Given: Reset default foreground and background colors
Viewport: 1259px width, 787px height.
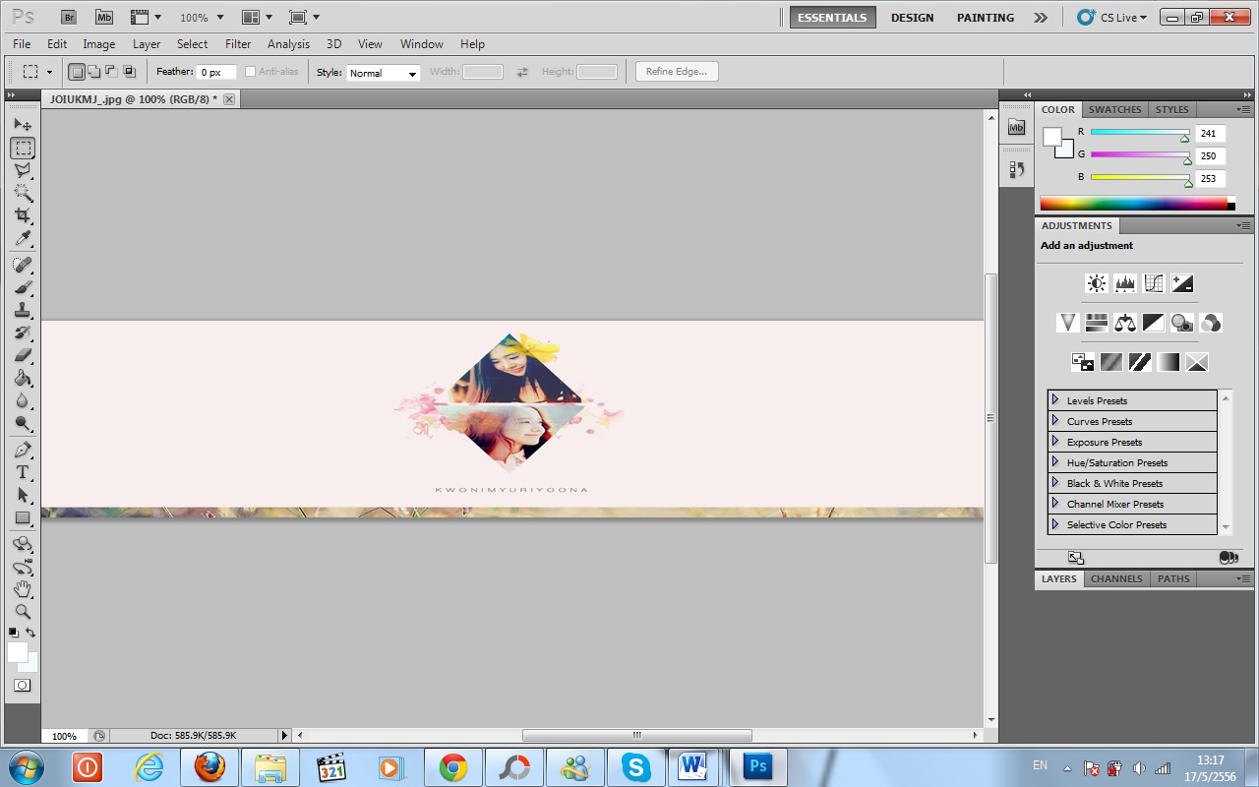Looking at the screenshot, I should coord(14,633).
